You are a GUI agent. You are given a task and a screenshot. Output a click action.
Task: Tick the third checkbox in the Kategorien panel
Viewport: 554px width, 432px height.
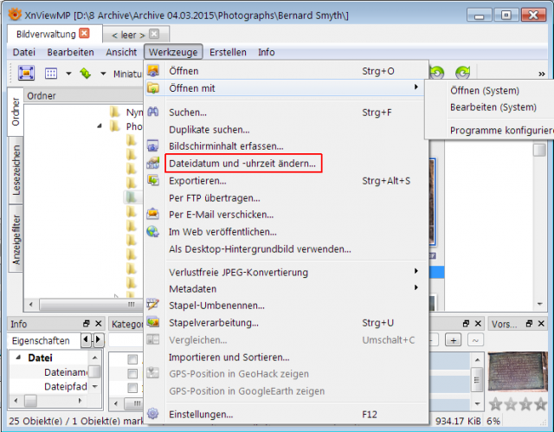[x=132, y=388]
